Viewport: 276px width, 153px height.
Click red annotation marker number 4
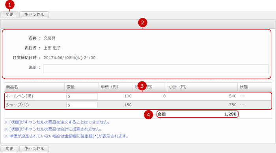148,115
